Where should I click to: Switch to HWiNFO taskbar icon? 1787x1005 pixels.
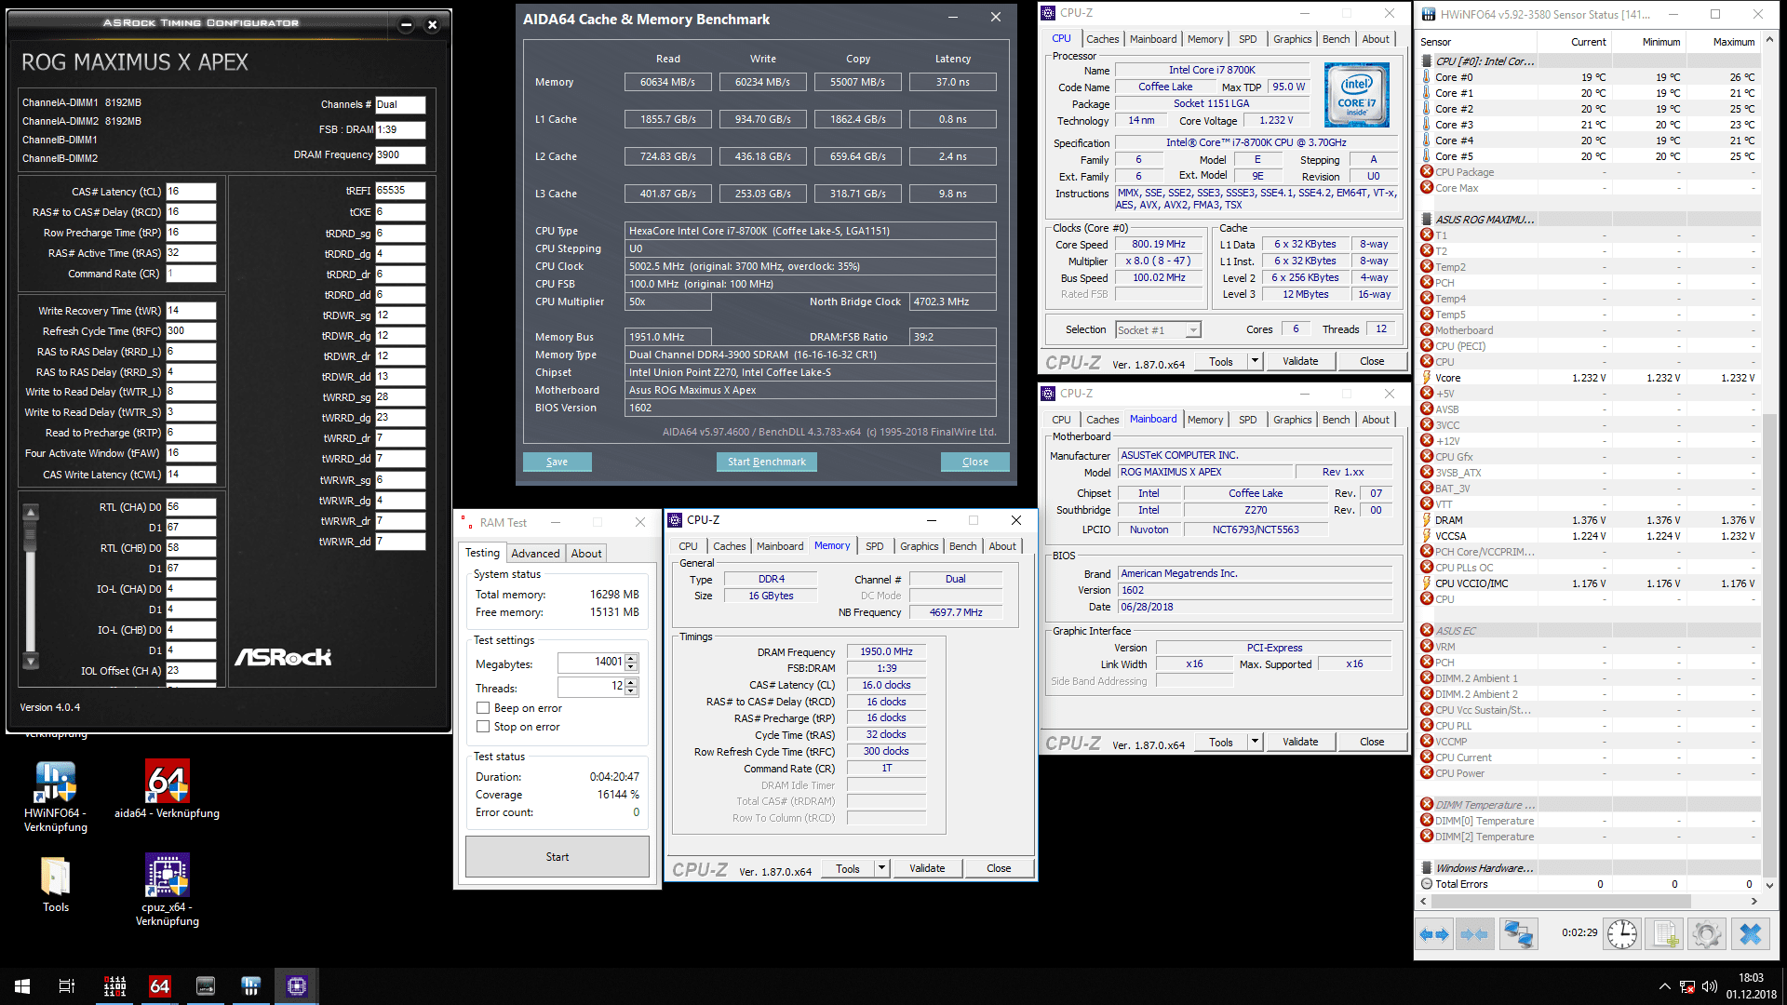pos(251,986)
